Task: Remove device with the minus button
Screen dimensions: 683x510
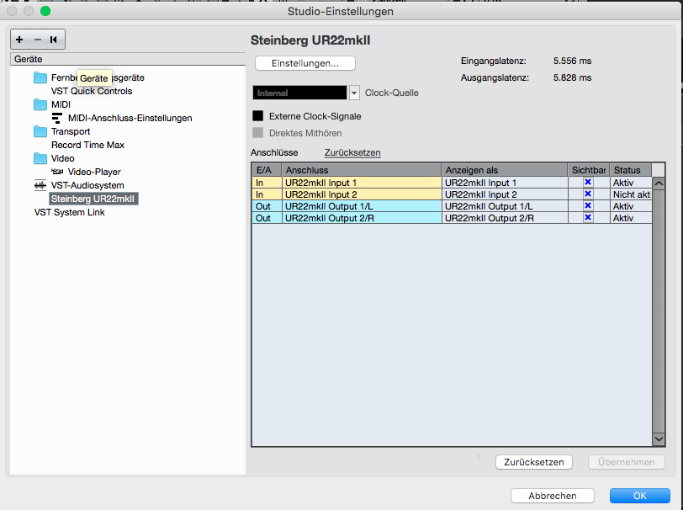Action: pyautogui.click(x=38, y=40)
